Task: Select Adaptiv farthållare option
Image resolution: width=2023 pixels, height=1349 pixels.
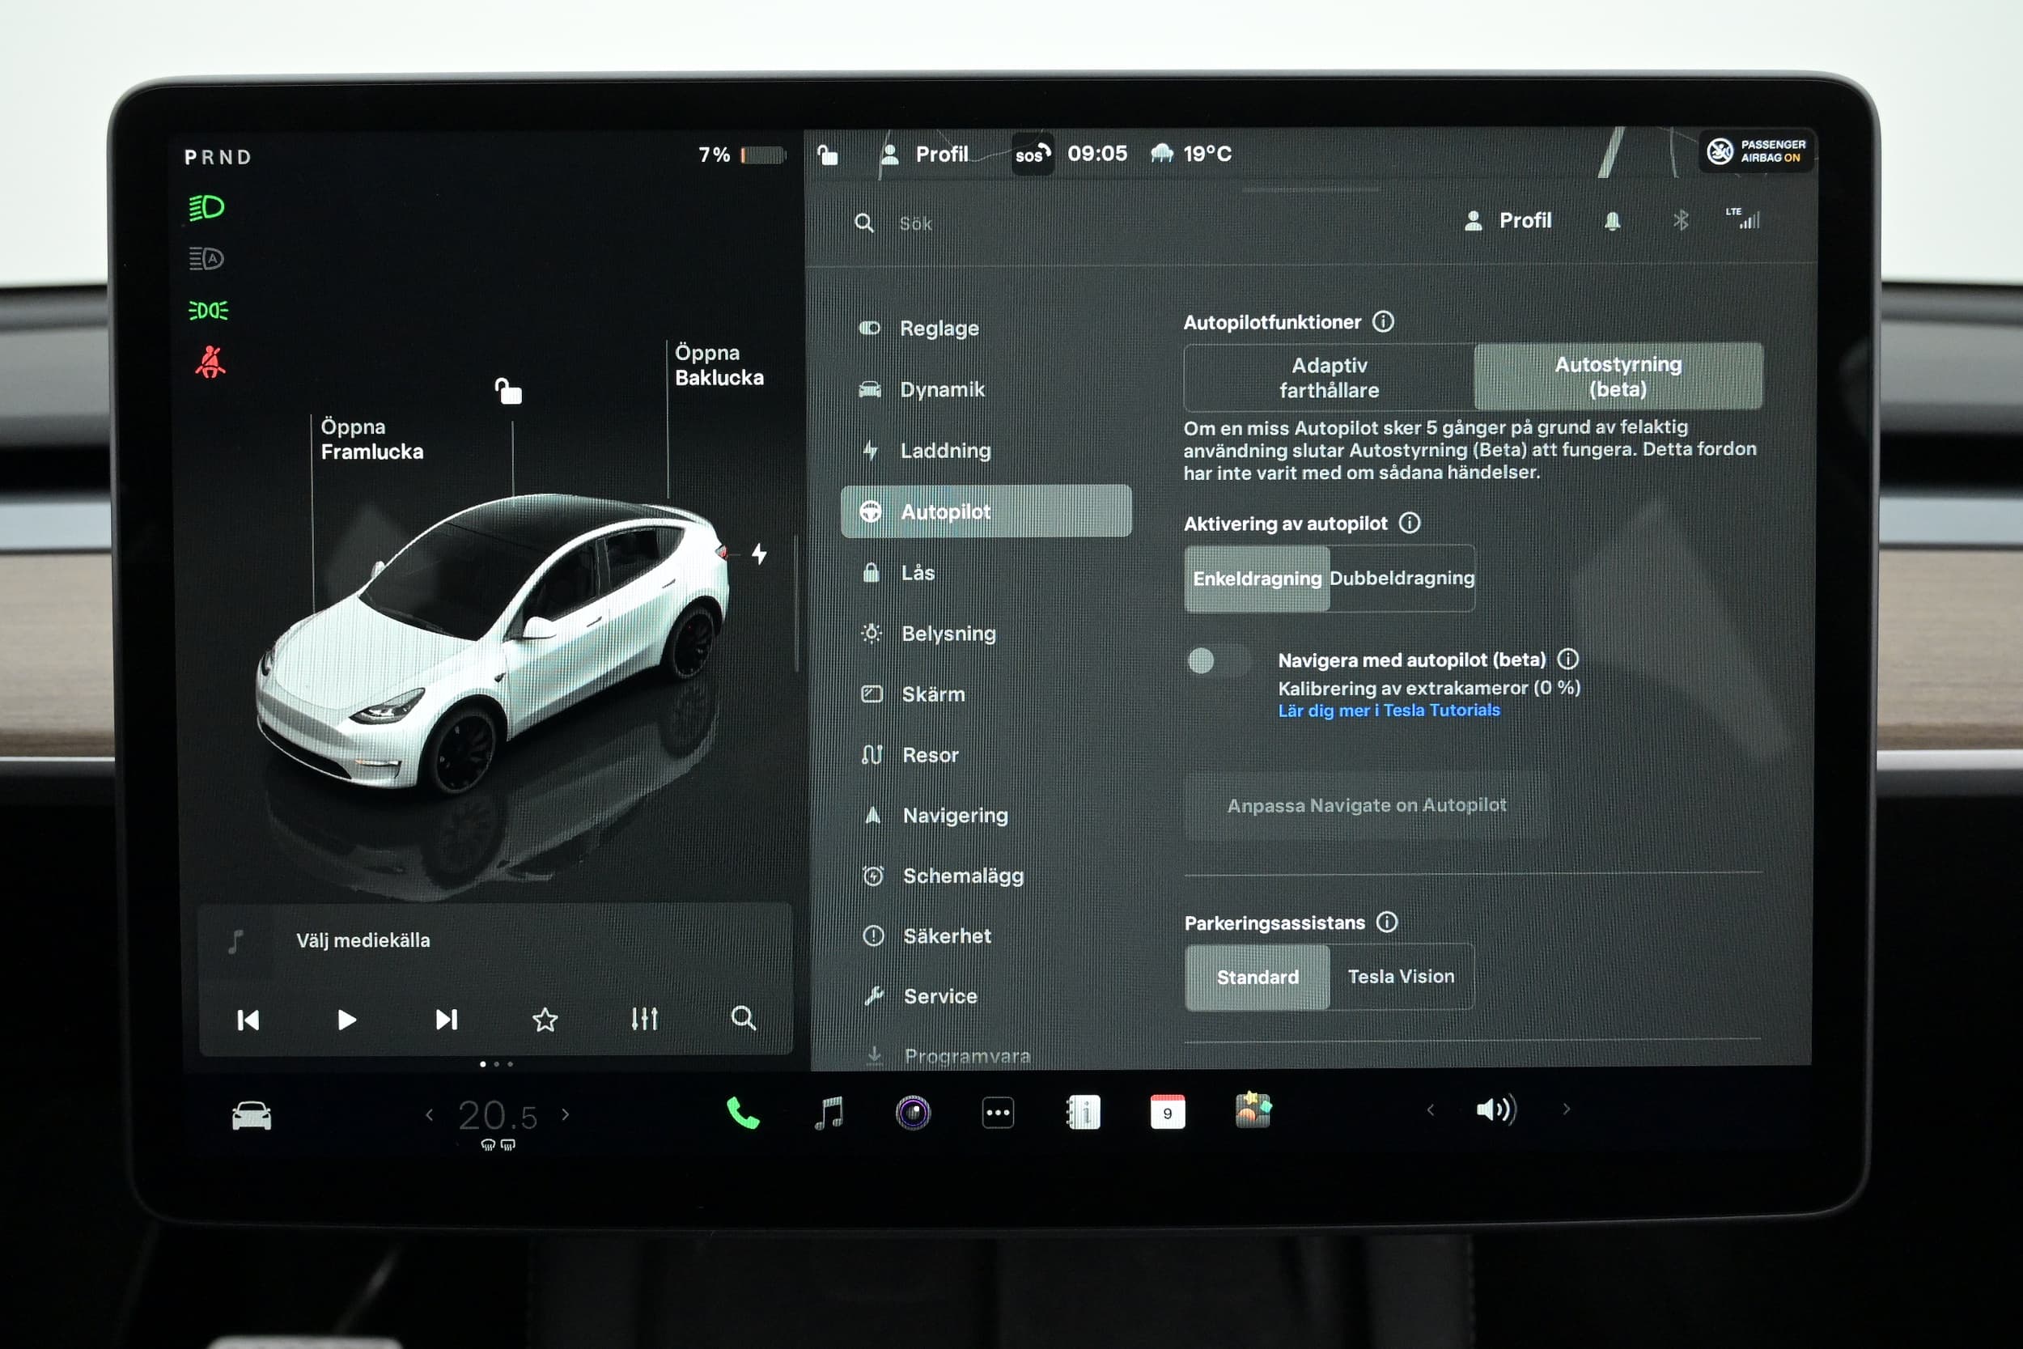Action: pyautogui.click(x=1329, y=377)
